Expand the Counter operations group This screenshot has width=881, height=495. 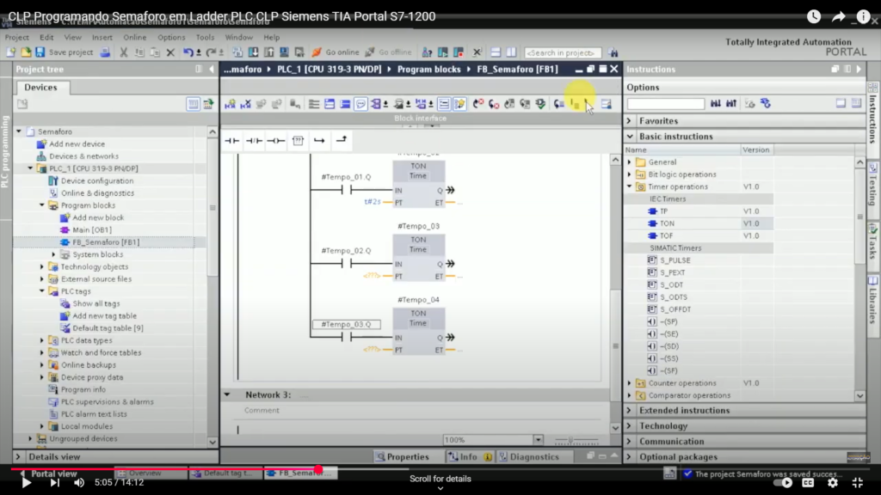pos(630,382)
